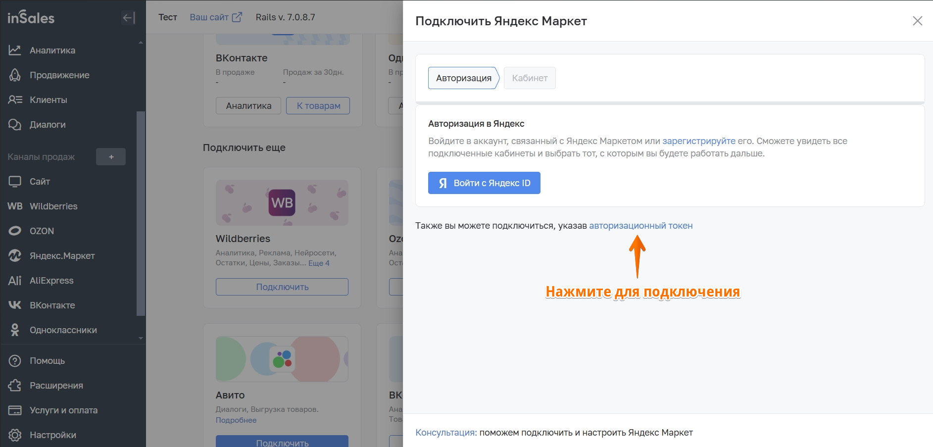Image resolution: width=933 pixels, height=447 pixels.
Task: Click Подключить on the Wildberries card
Action: point(282,287)
